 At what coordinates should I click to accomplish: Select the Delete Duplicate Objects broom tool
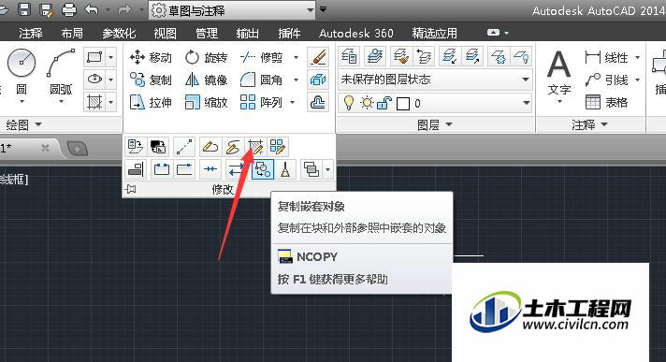click(x=285, y=169)
